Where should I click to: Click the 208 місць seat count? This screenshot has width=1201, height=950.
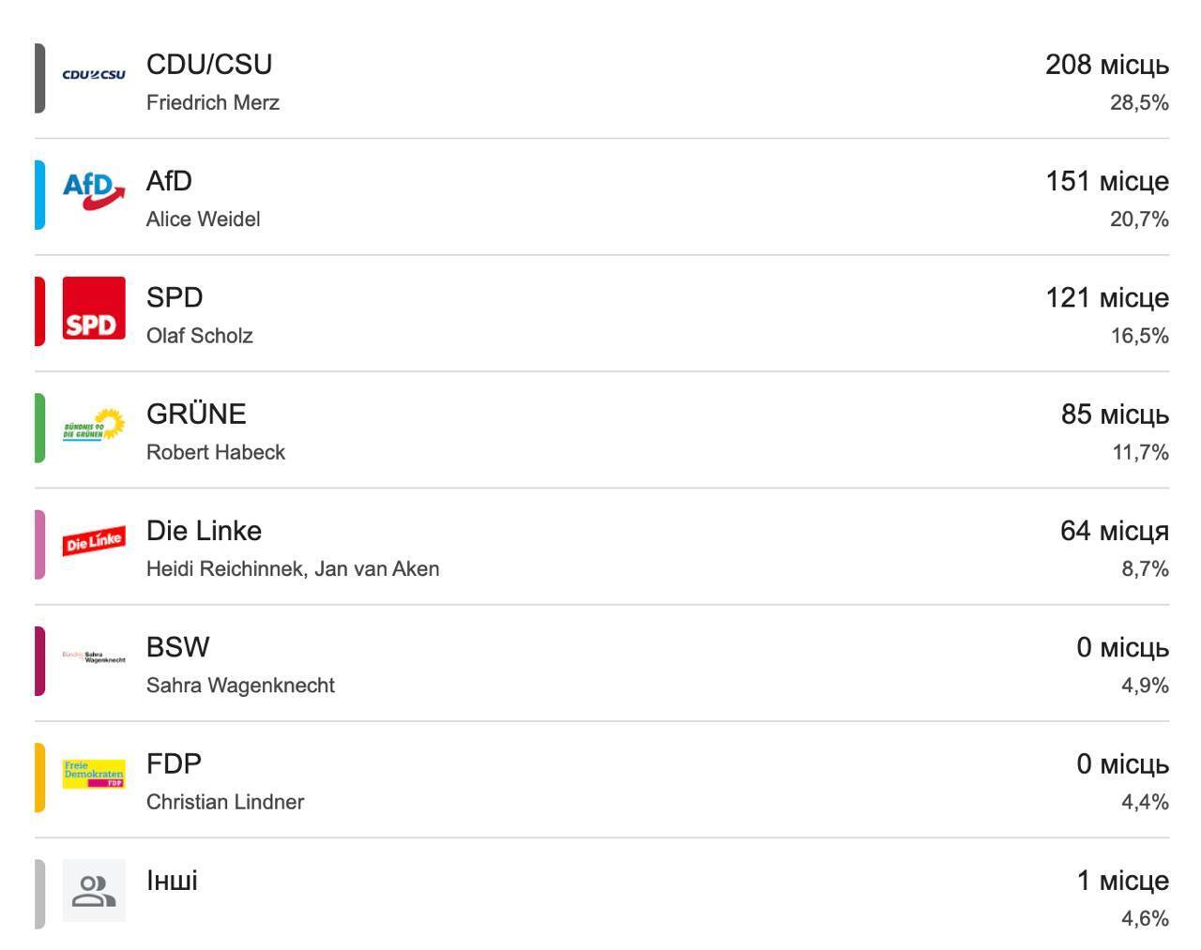click(1107, 65)
